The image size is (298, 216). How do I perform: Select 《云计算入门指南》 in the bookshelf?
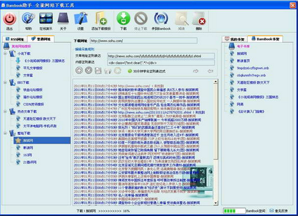(x=251, y=112)
